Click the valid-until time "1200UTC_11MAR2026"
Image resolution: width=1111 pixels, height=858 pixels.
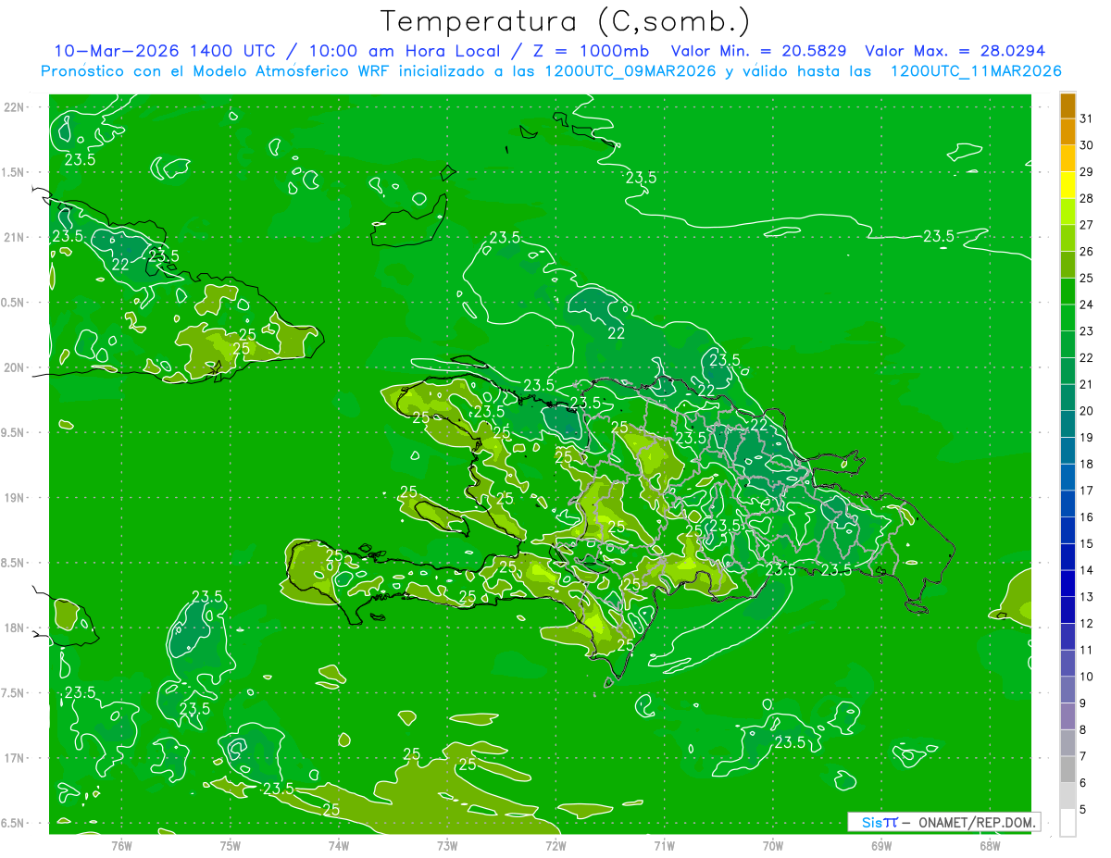click(x=976, y=71)
